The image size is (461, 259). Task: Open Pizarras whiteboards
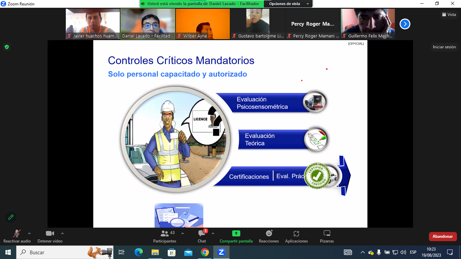327,236
